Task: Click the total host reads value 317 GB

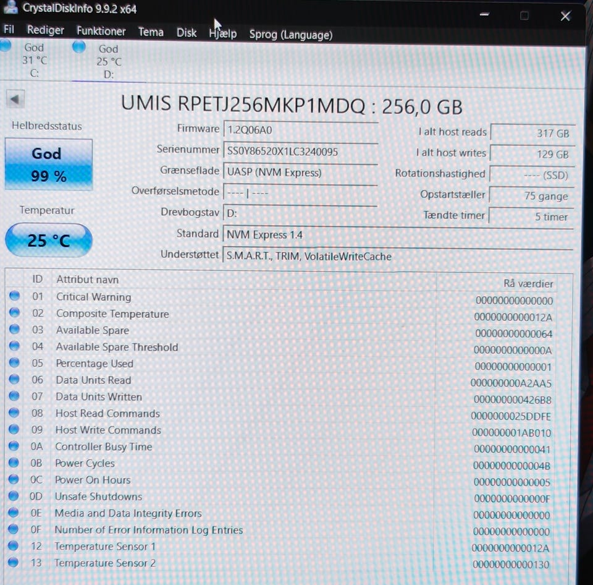Action: click(x=533, y=133)
